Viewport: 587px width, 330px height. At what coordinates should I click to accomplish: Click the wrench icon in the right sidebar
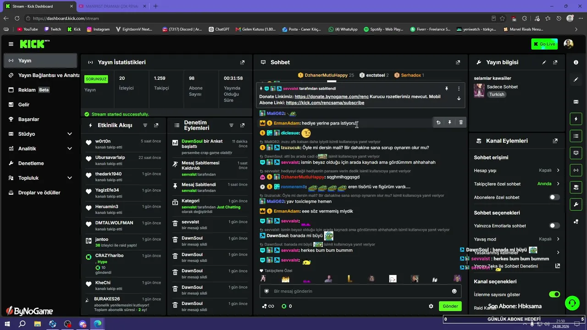pos(576,204)
